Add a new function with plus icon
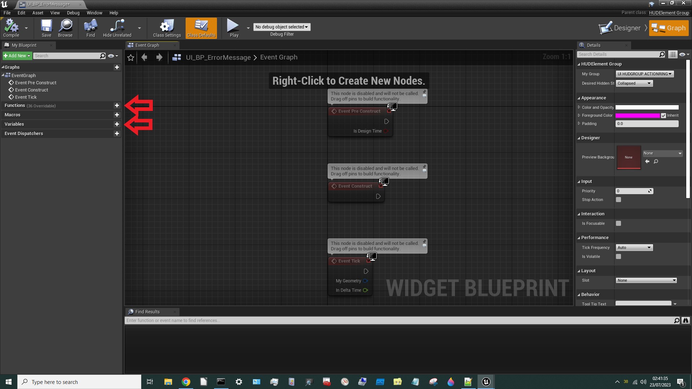Viewport: 692px width, 389px height. (x=117, y=106)
